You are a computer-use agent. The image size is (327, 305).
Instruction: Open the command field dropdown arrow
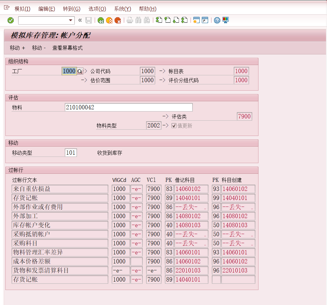pos(70,20)
